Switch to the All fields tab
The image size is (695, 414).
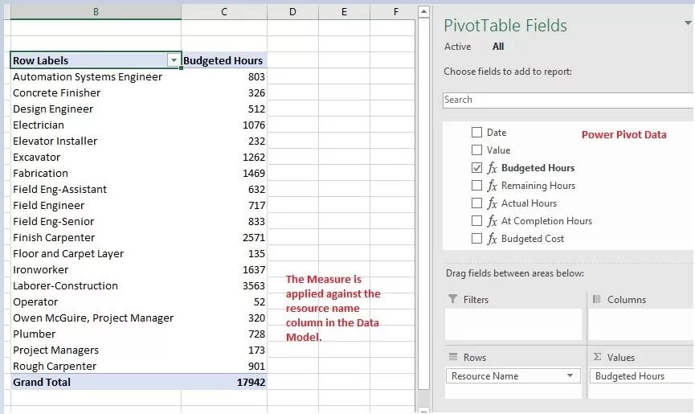[498, 47]
